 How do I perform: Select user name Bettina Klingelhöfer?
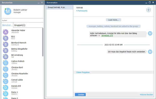point(19,49)
